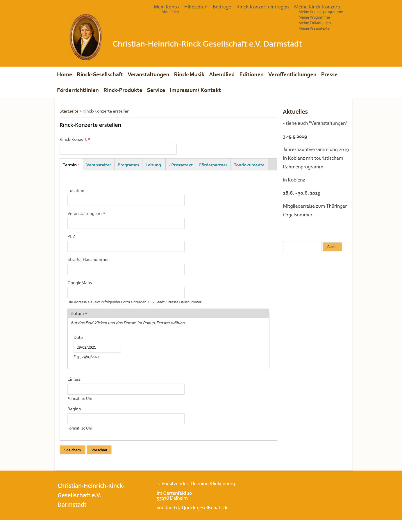
Task: Select the Termin tab
Action: click(71, 165)
